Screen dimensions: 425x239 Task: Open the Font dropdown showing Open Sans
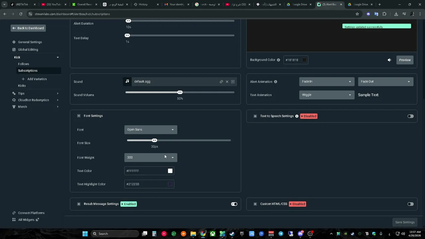click(151, 129)
